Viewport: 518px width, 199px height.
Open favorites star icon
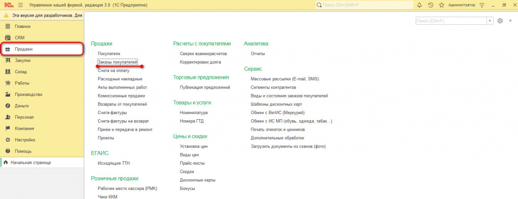[441, 5]
